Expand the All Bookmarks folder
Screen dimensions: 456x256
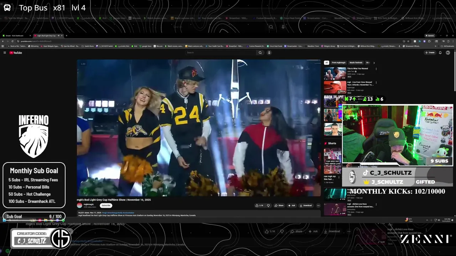click(447, 46)
